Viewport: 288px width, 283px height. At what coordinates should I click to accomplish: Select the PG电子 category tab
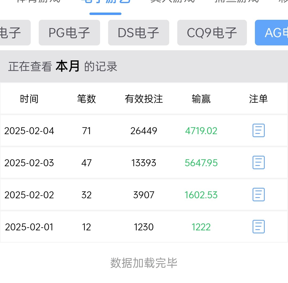point(69,33)
